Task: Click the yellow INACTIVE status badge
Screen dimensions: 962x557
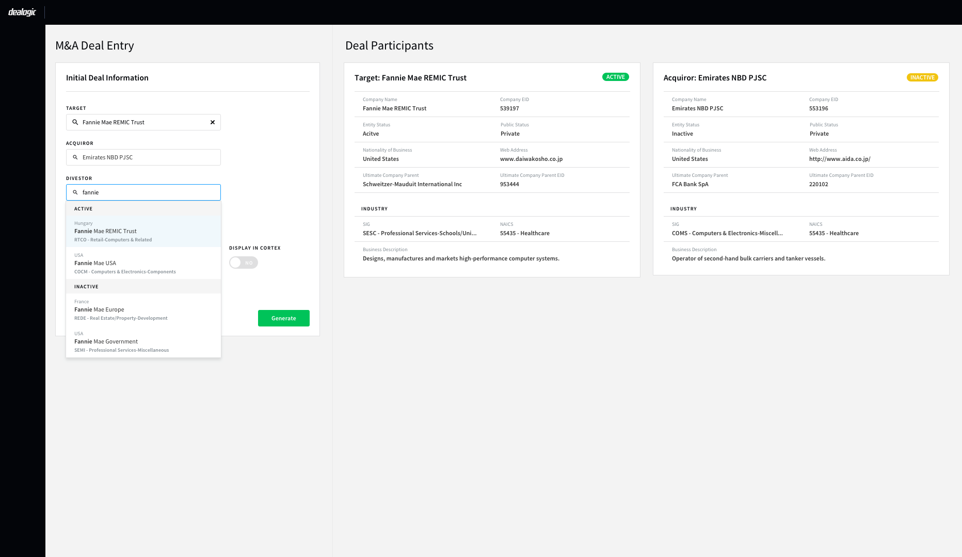Action: [x=922, y=77]
